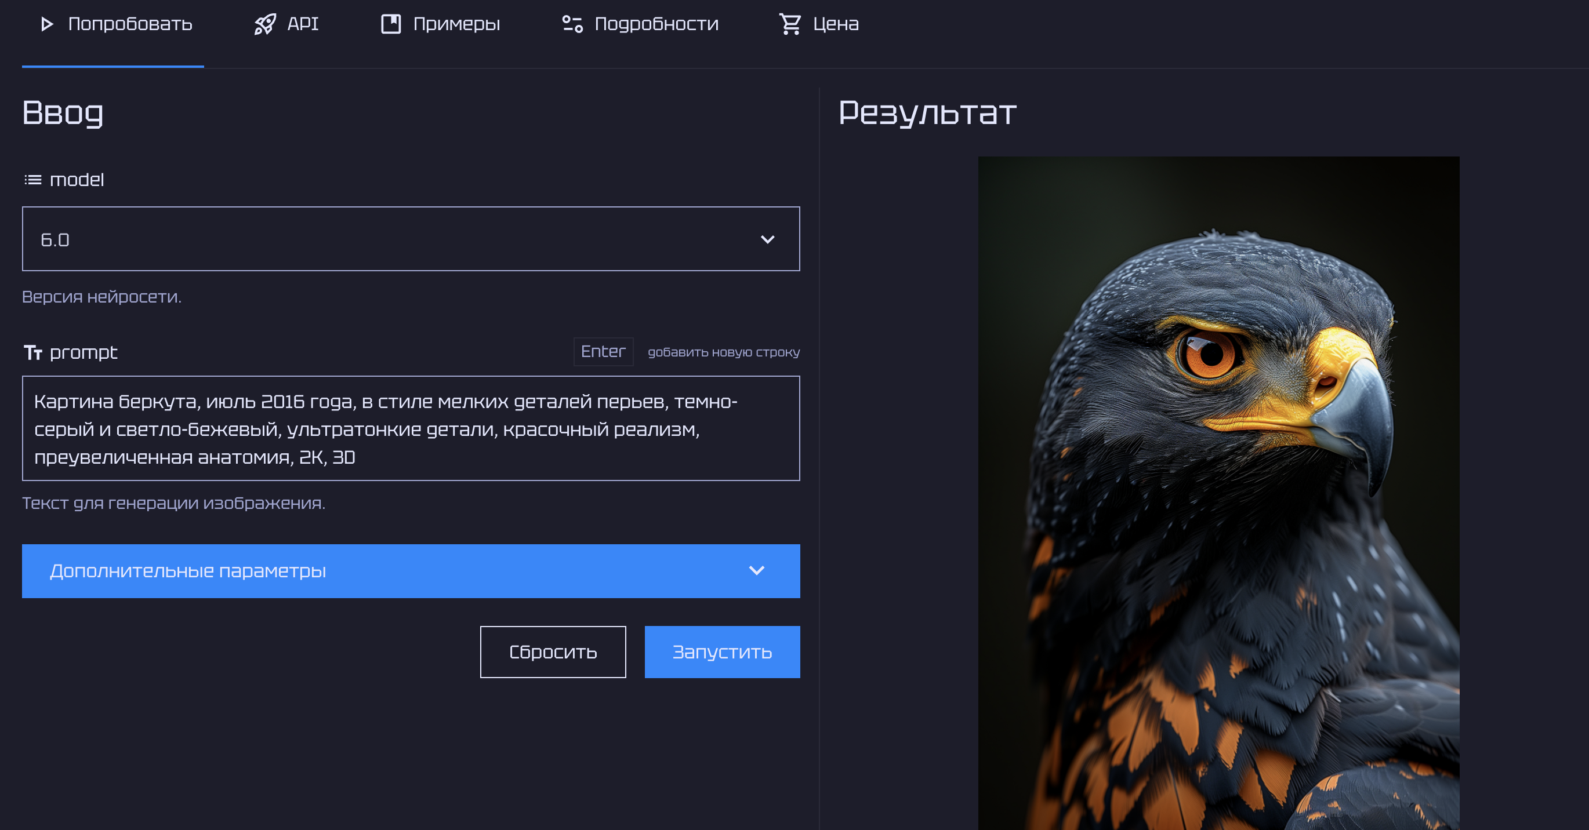Click inside the prompt text field
1589x830 pixels.
tap(410, 428)
